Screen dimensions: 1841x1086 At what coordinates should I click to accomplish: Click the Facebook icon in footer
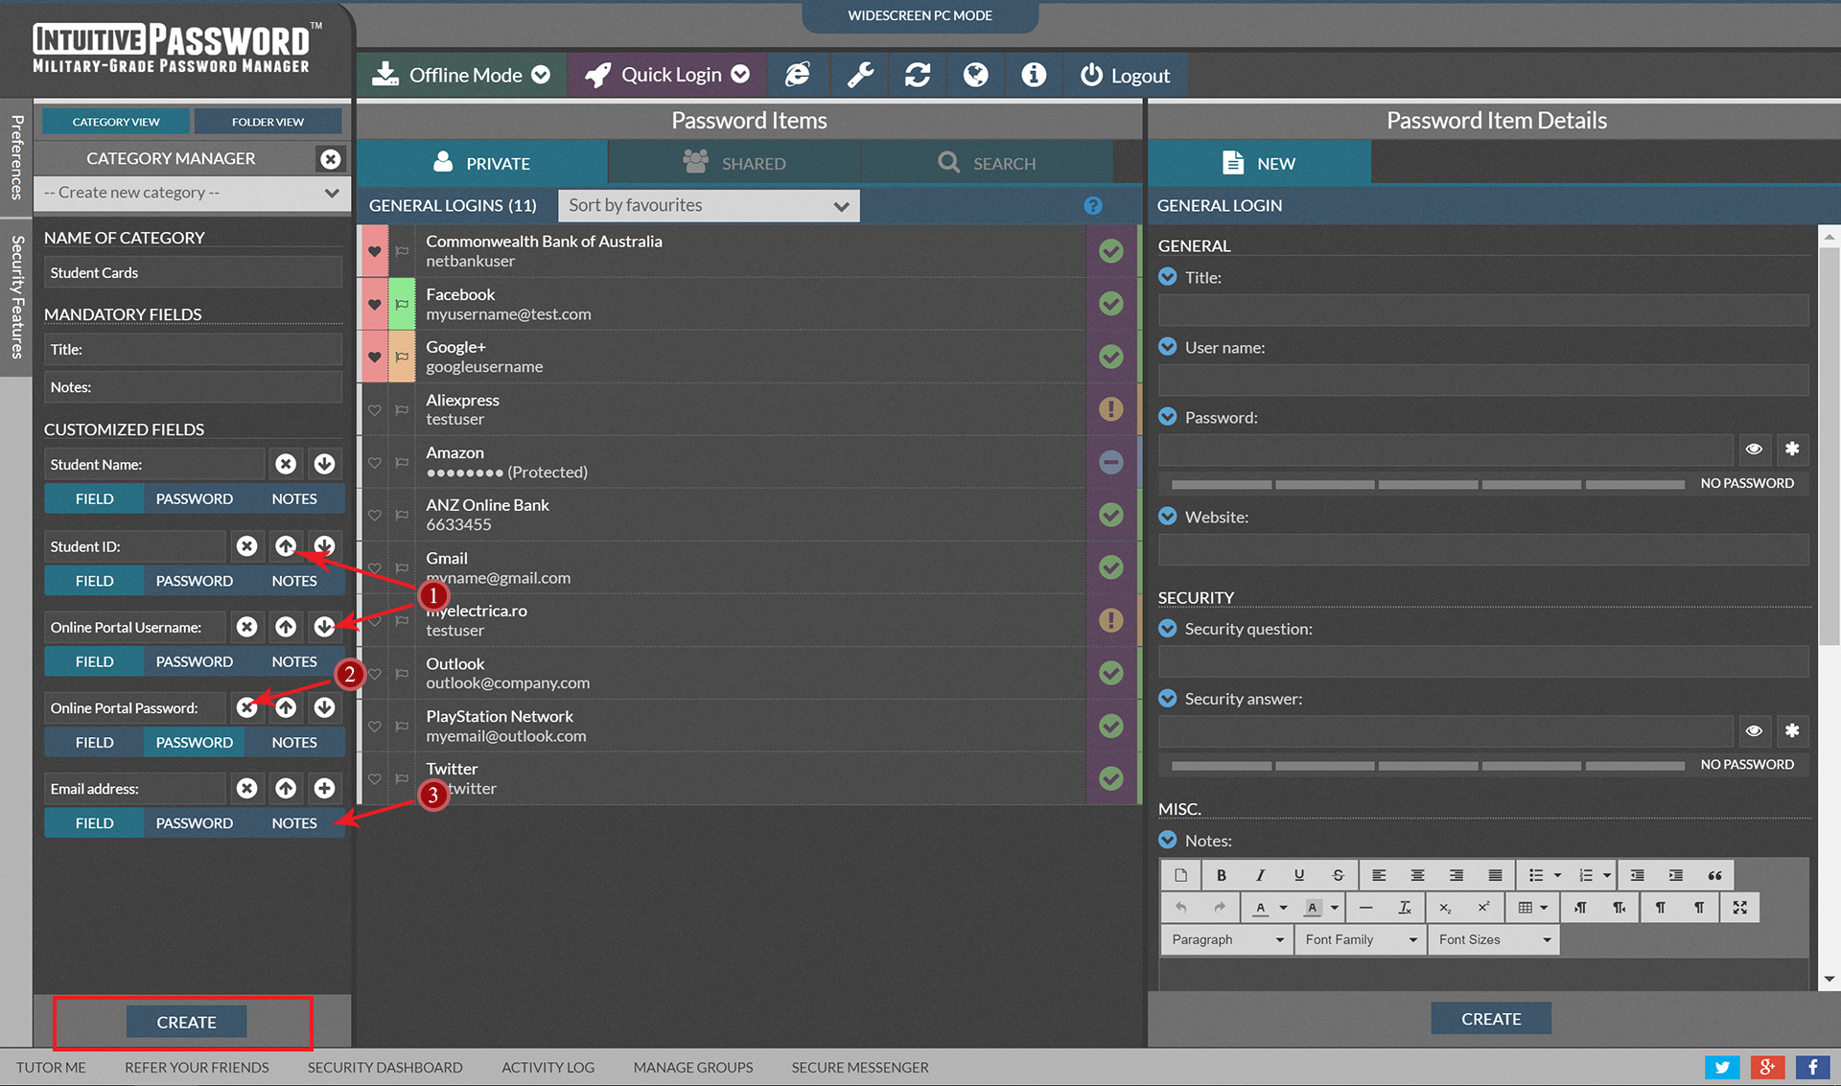pos(1812,1067)
